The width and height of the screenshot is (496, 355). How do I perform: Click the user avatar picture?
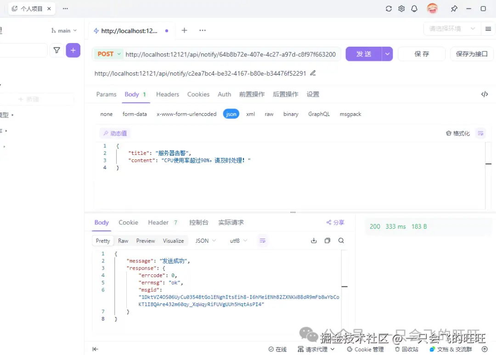(x=432, y=9)
